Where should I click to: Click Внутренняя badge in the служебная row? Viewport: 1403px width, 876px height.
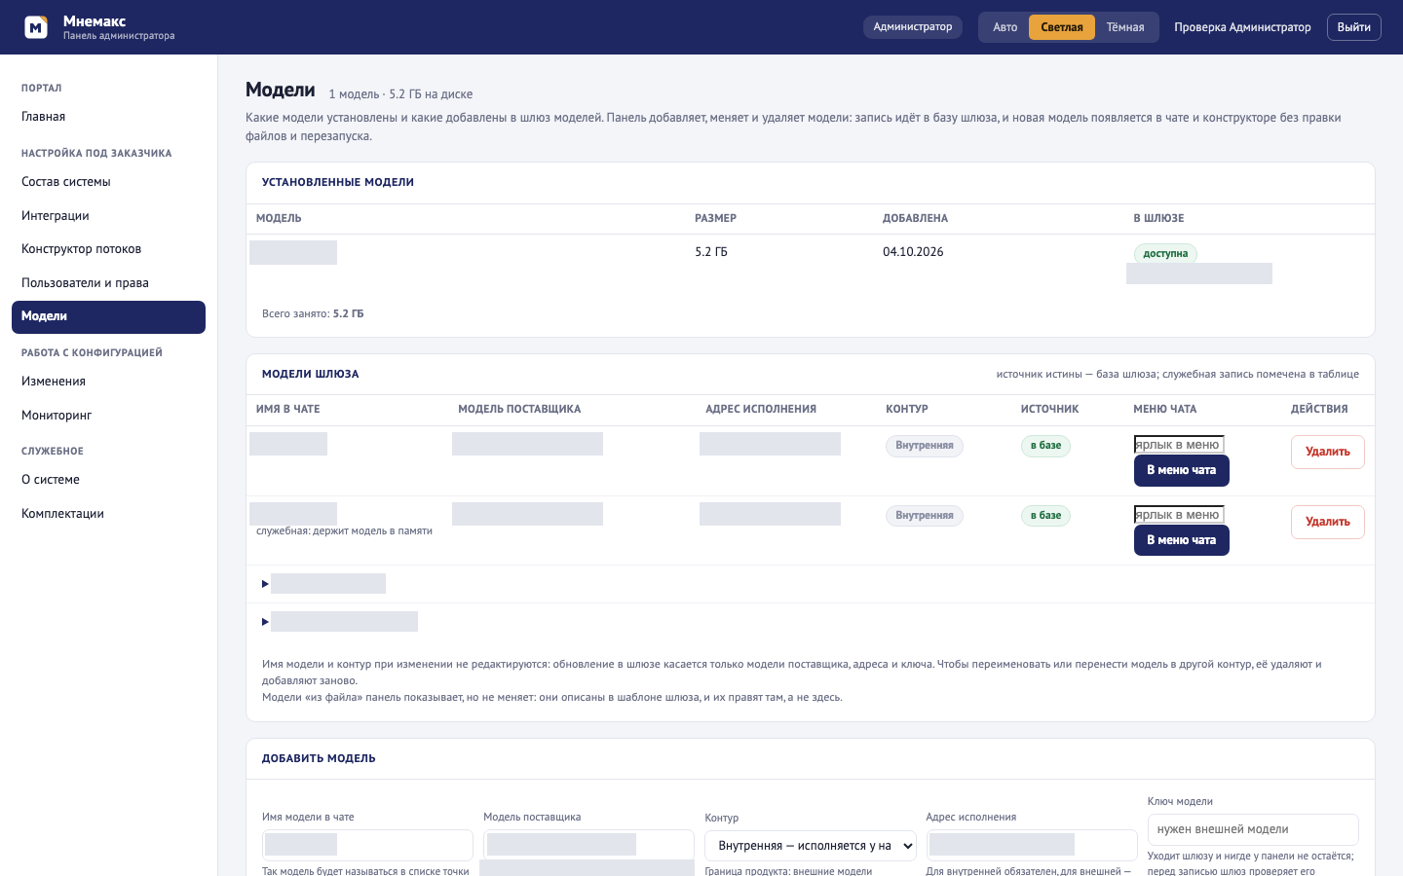pyautogui.click(x=925, y=516)
